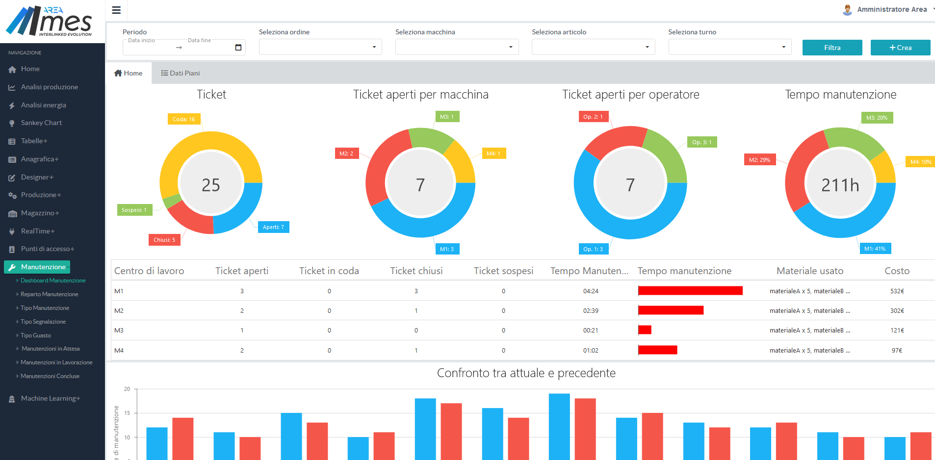Click the Op. 1: 3 operator chart label
Screen dimensions: 935x460
click(593, 249)
